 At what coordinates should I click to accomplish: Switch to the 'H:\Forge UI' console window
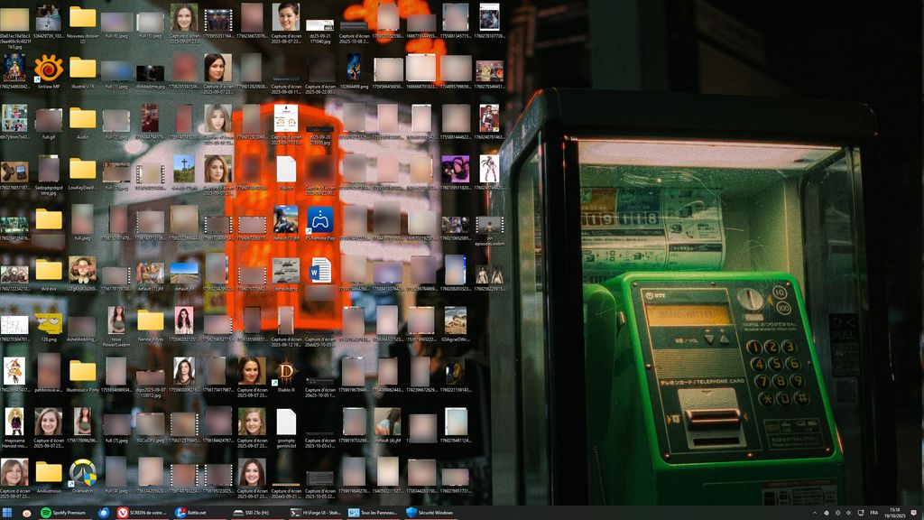click(316, 513)
